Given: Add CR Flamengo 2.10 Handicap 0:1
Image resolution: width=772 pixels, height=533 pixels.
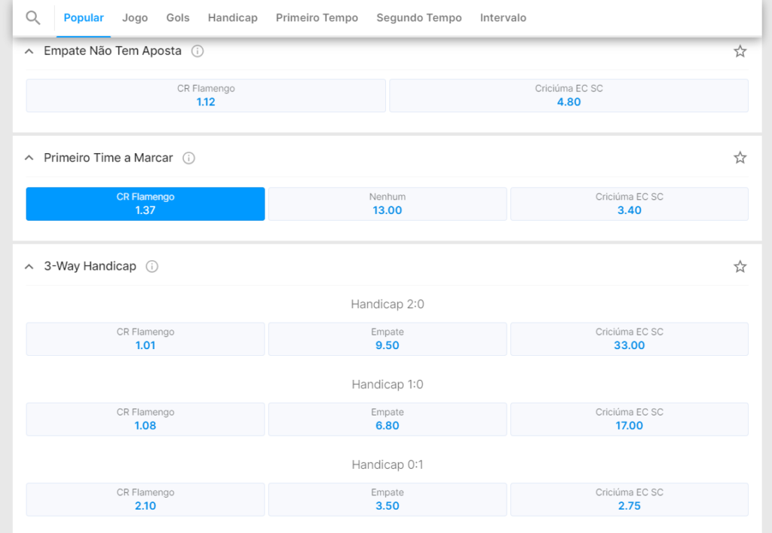Looking at the screenshot, I should coord(146,500).
